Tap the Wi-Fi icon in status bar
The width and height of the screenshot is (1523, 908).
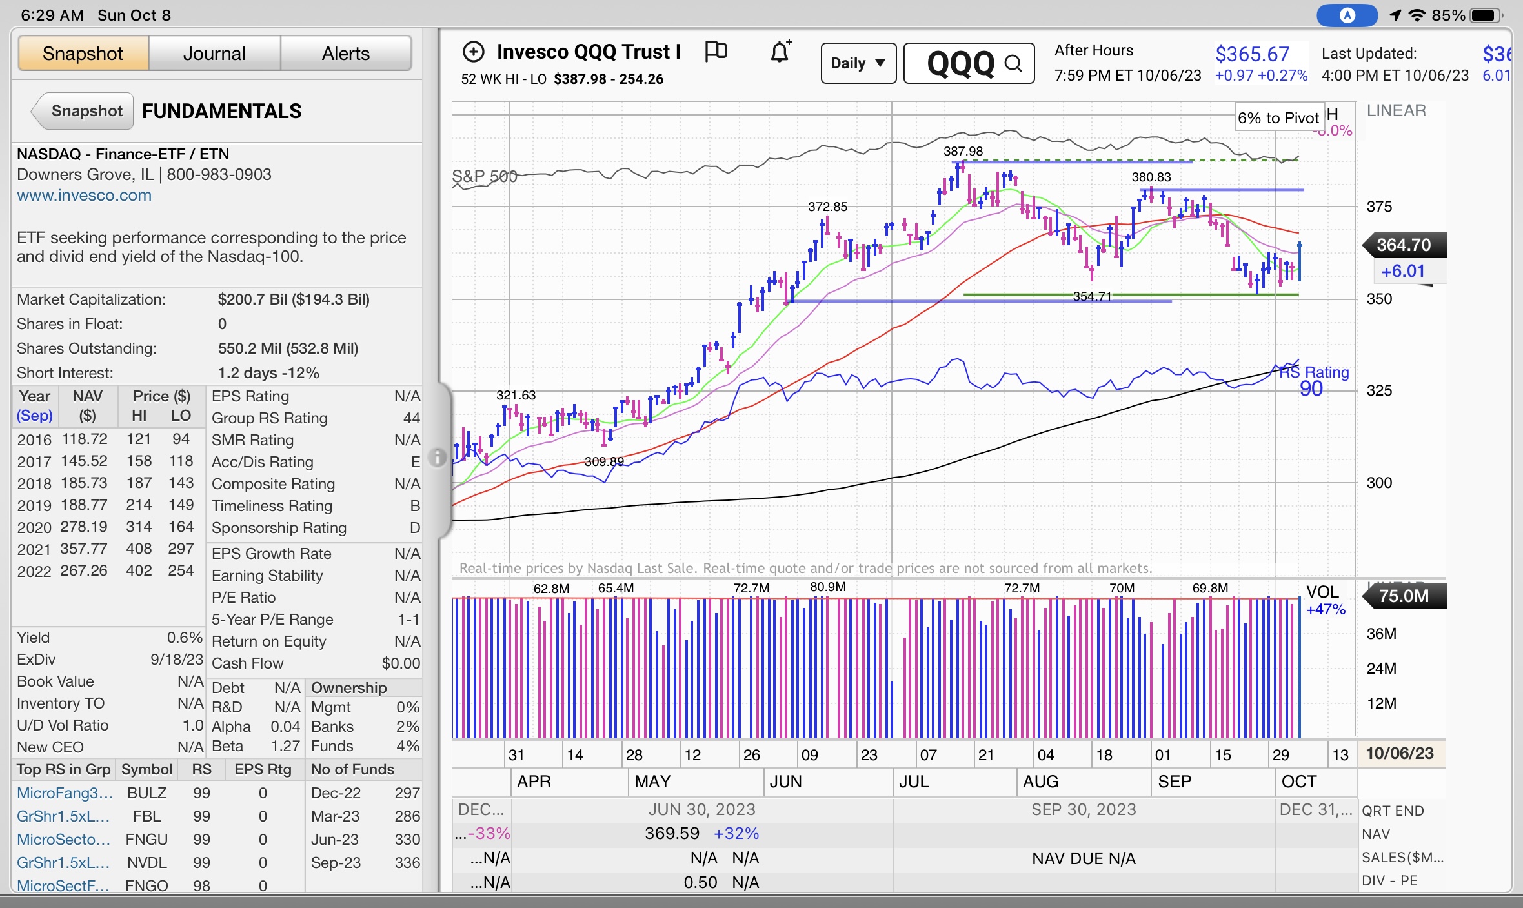1417,15
